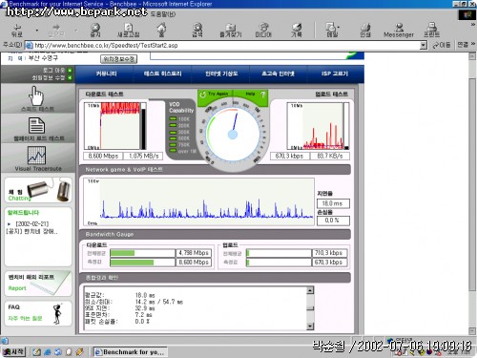
Task: Click the 83,7 KB/s upload value
Action: 330,156
